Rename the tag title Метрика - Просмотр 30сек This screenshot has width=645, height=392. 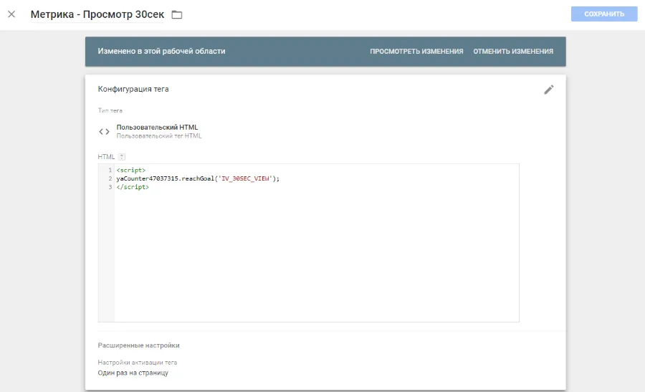click(x=97, y=14)
